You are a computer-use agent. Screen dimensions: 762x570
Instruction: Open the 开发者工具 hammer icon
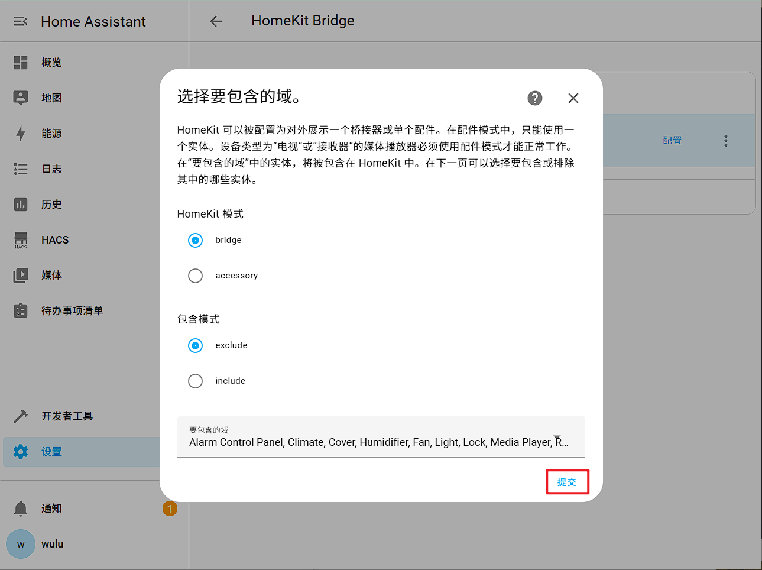click(x=21, y=416)
